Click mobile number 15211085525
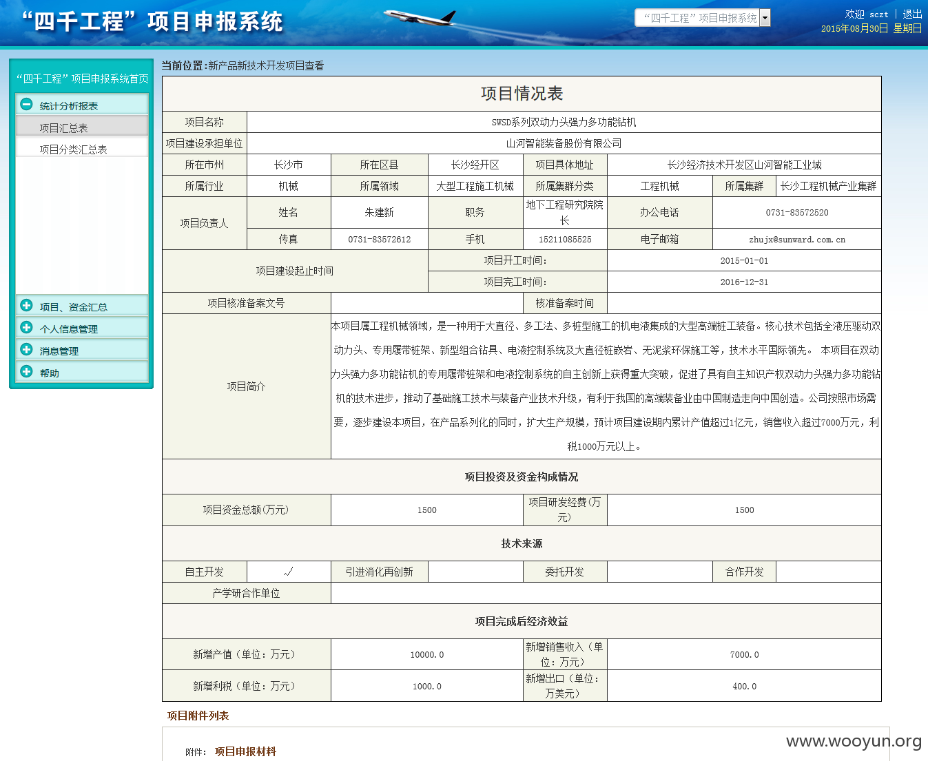 click(x=564, y=239)
